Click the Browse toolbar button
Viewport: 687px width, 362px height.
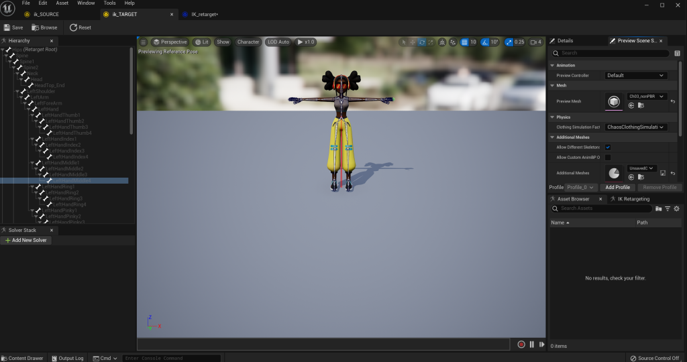pyautogui.click(x=44, y=27)
